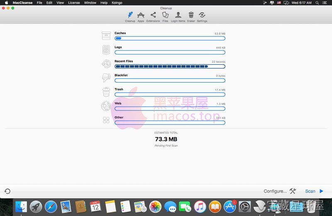Open the Eraser toolbar section

click(x=191, y=17)
